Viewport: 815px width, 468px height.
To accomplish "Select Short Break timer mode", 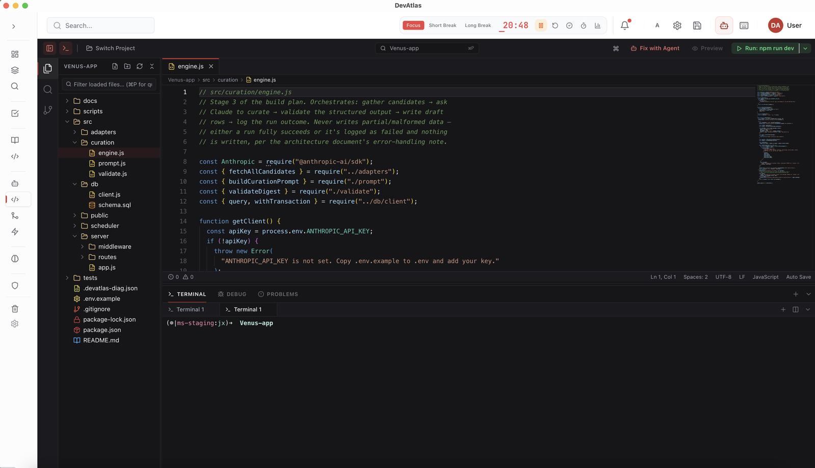I will click(443, 25).
